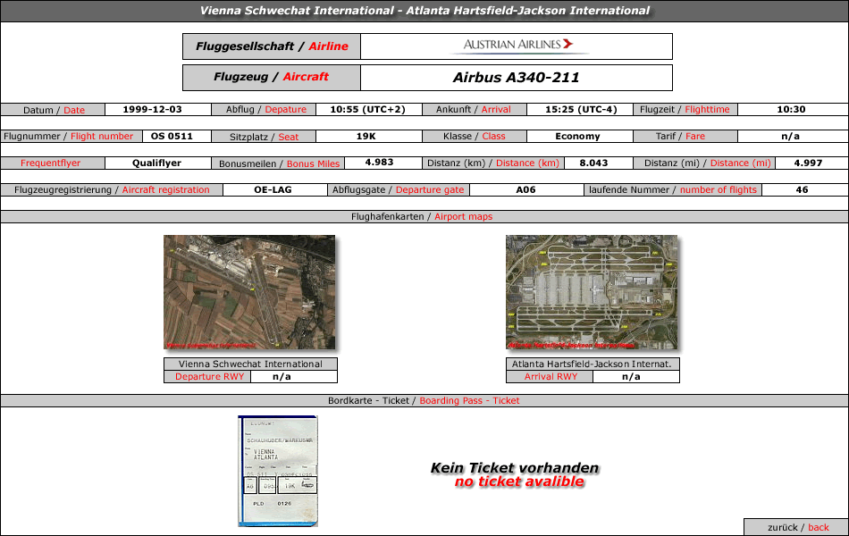
Task: Click the Tarif / Fare label
Action: tap(685, 137)
